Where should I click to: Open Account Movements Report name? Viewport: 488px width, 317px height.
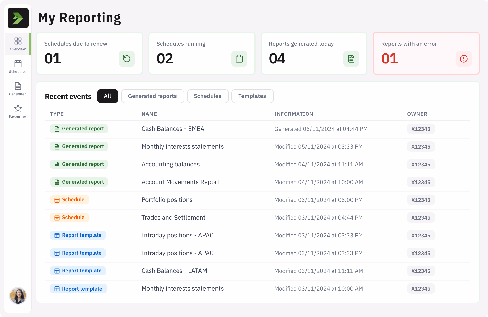pyautogui.click(x=180, y=182)
